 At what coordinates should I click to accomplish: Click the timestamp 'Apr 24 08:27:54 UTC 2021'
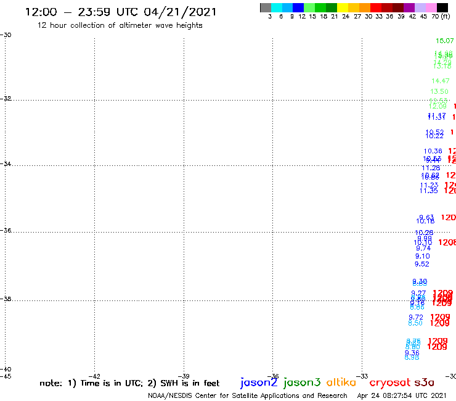tap(402, 395)
